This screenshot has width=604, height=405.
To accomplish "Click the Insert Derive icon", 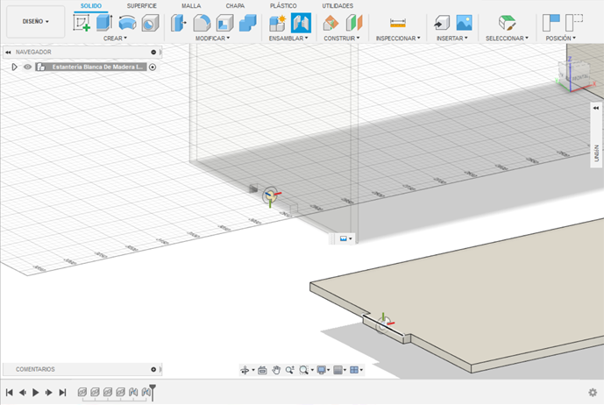I will [x=442, y=23].
